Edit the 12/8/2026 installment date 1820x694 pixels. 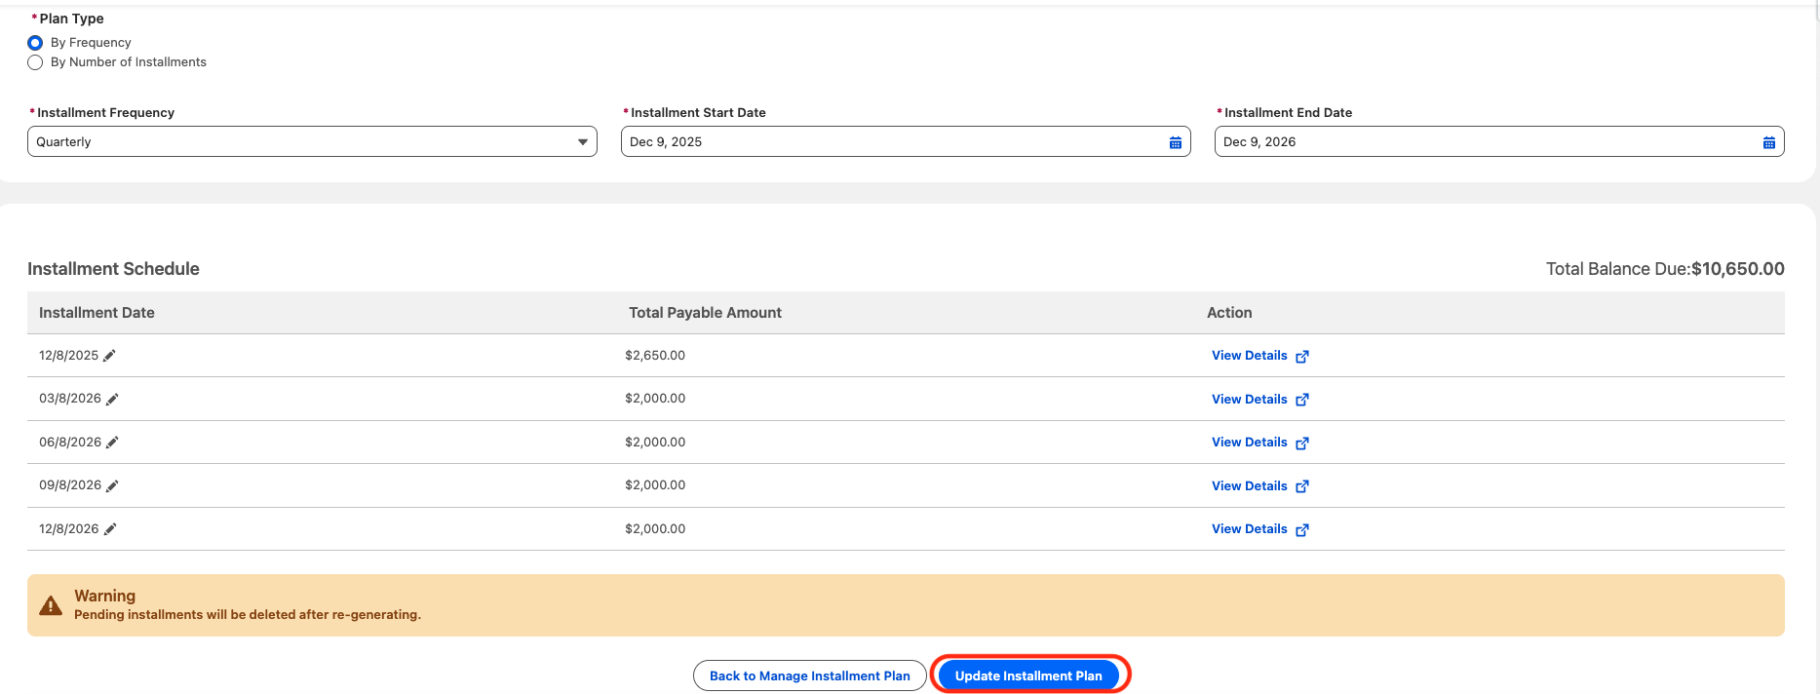click(x=110, y=529)
